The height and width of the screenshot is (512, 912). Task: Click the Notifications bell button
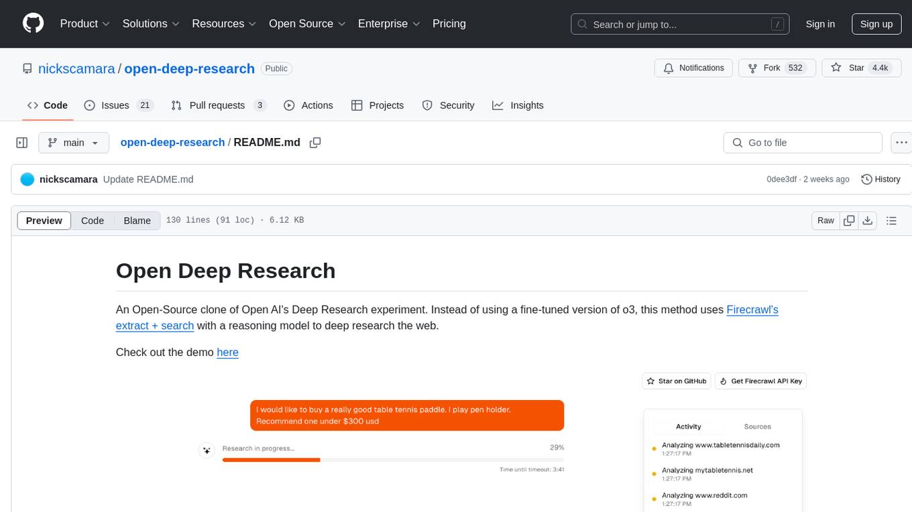coord(693,68)
